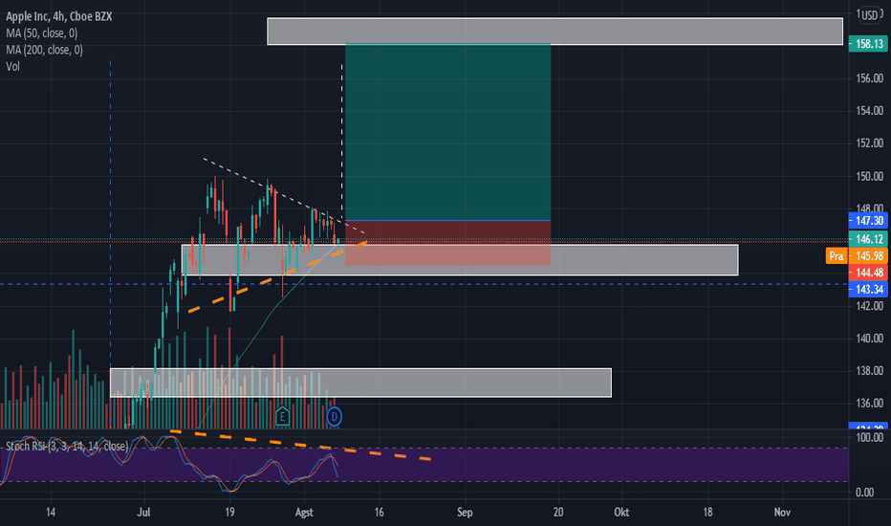Select the blue 143.34 horizontal line label
The image size is (891, 526).
pyautogui.click(x=868, y=290)
